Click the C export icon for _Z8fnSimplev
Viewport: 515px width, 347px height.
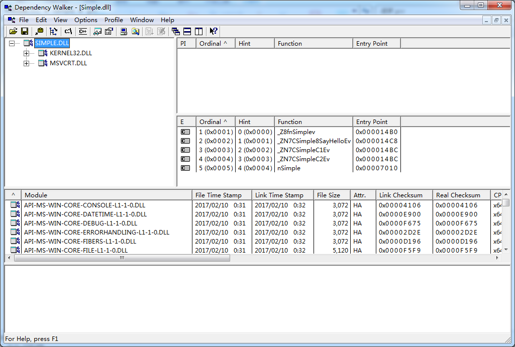click(x=185, y=132)
